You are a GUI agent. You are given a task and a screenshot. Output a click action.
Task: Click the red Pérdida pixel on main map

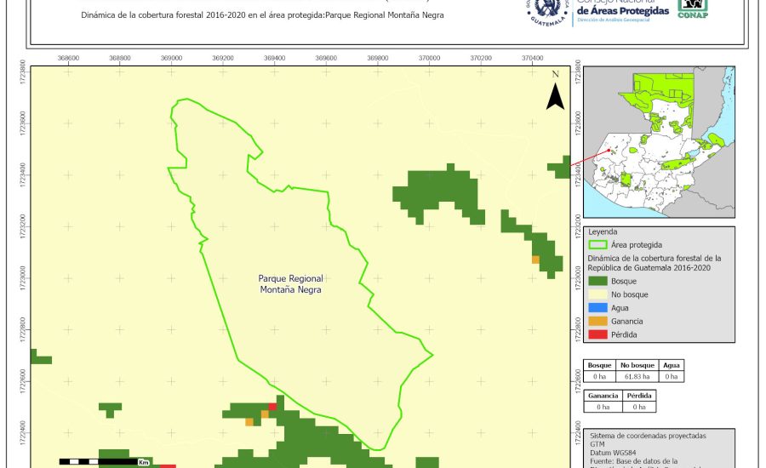[272, 407]
